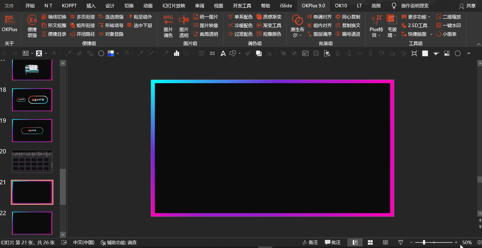
Task: Click 选中下层 tool
Action: (x=140, y=26)
